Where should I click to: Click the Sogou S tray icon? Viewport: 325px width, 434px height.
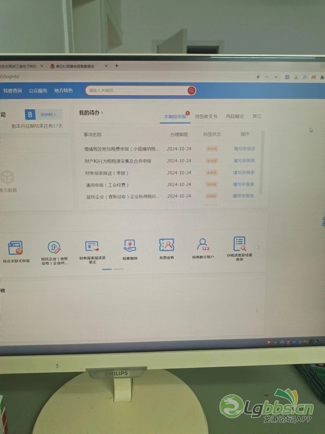[269, 342]
